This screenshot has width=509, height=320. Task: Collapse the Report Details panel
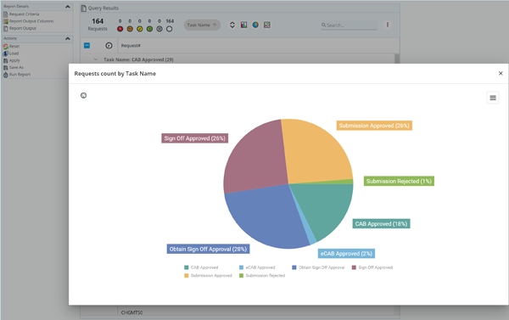coord(68,7)
